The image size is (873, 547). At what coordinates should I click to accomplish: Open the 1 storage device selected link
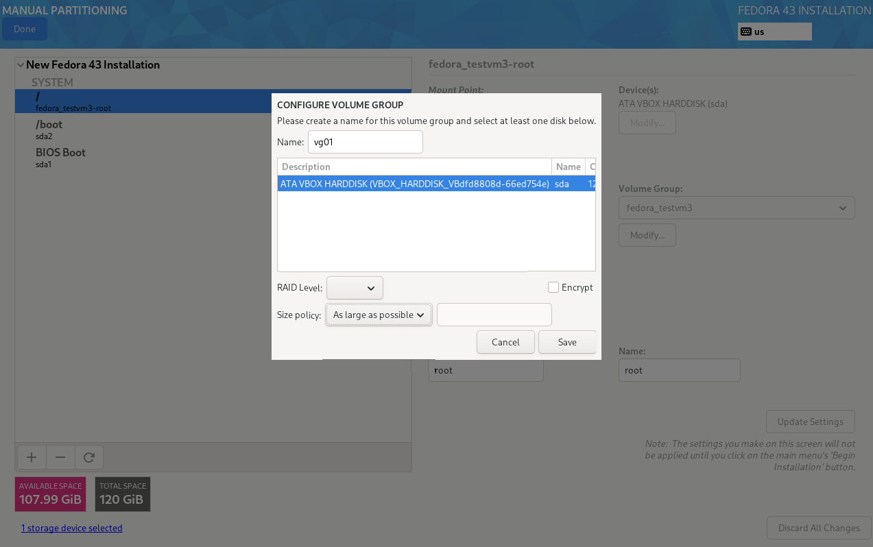tap(71, 528)
